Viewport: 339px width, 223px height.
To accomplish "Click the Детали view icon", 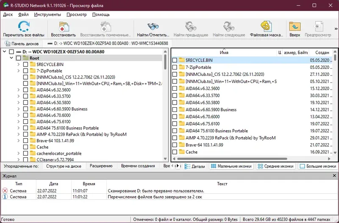I will click(x=187, y=166).
